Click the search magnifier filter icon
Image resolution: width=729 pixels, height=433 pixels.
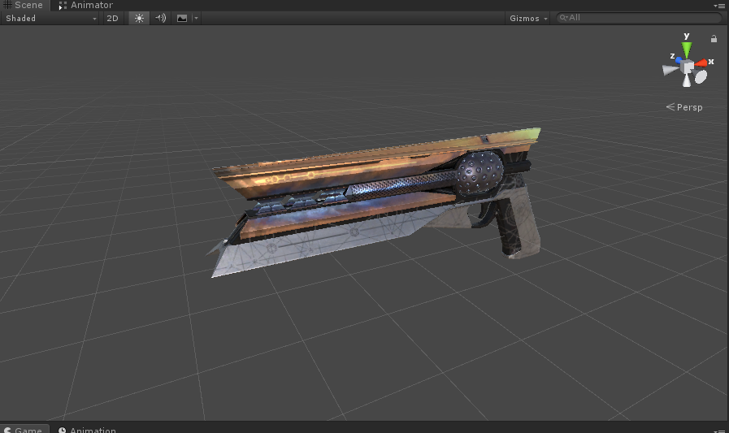tap(562, 18)
